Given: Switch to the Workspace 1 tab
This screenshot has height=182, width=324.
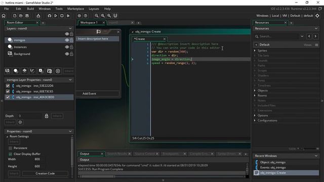Looking at the screenshot, I should point(89,22).
